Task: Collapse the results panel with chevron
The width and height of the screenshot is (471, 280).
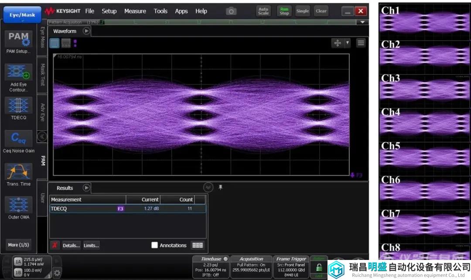Action: tap(208, 187)
